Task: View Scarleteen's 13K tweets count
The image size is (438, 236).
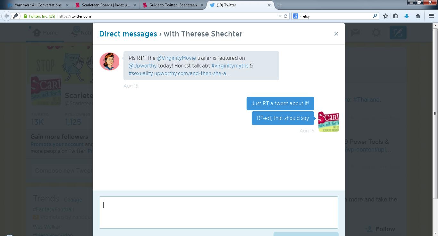Action: point(37,122)
